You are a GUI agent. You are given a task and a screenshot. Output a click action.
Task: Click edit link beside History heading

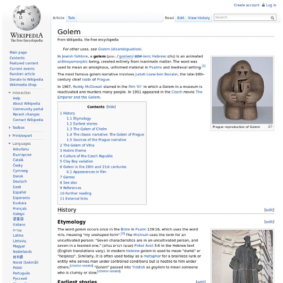tap(269, 210)
